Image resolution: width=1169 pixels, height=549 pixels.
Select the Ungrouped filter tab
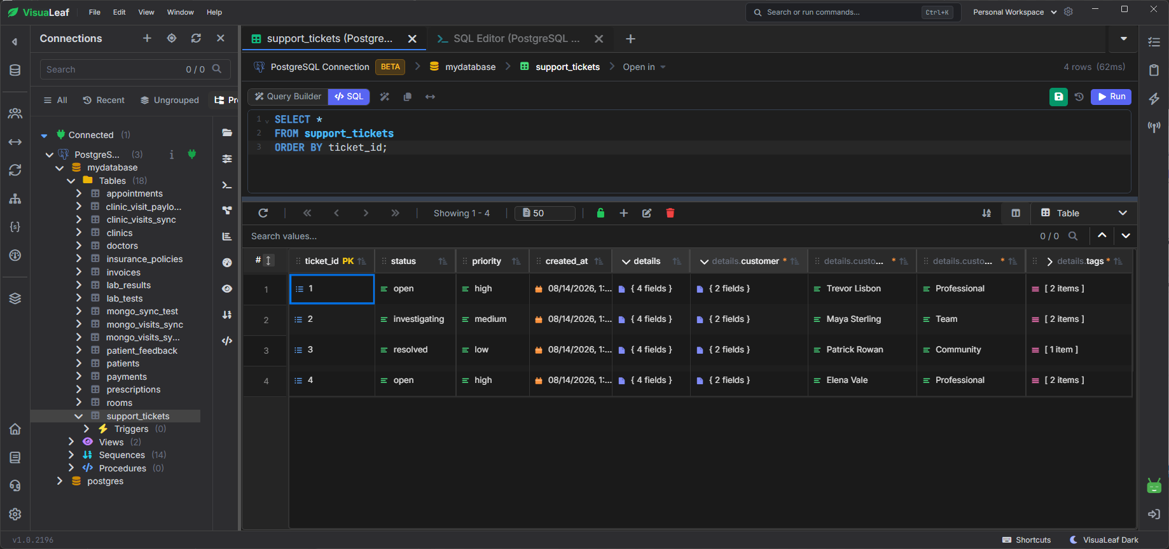(170, 101)
